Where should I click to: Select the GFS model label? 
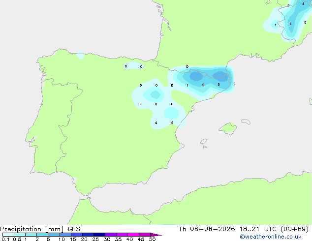point(74,229)
